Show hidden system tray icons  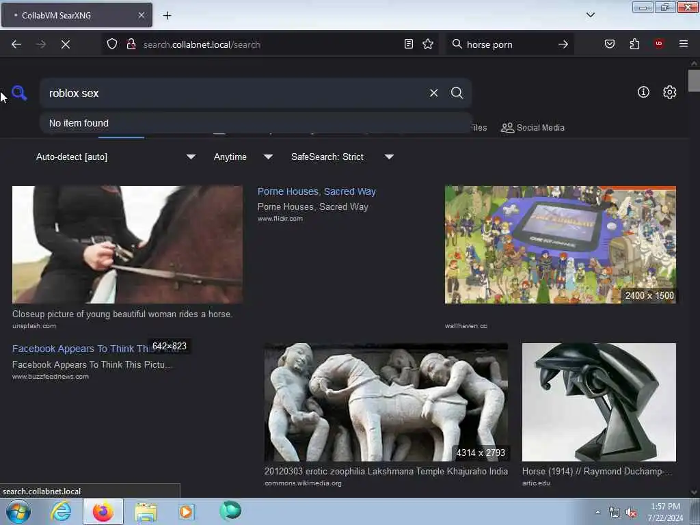coord(597,512)
